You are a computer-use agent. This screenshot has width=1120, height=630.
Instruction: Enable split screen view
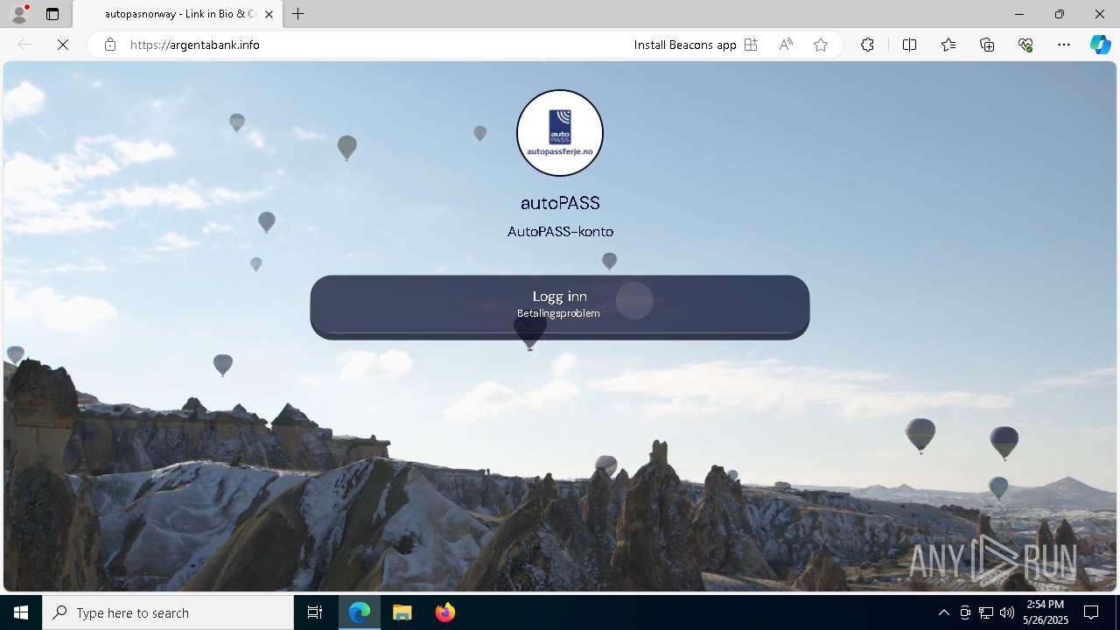(909, 45)
